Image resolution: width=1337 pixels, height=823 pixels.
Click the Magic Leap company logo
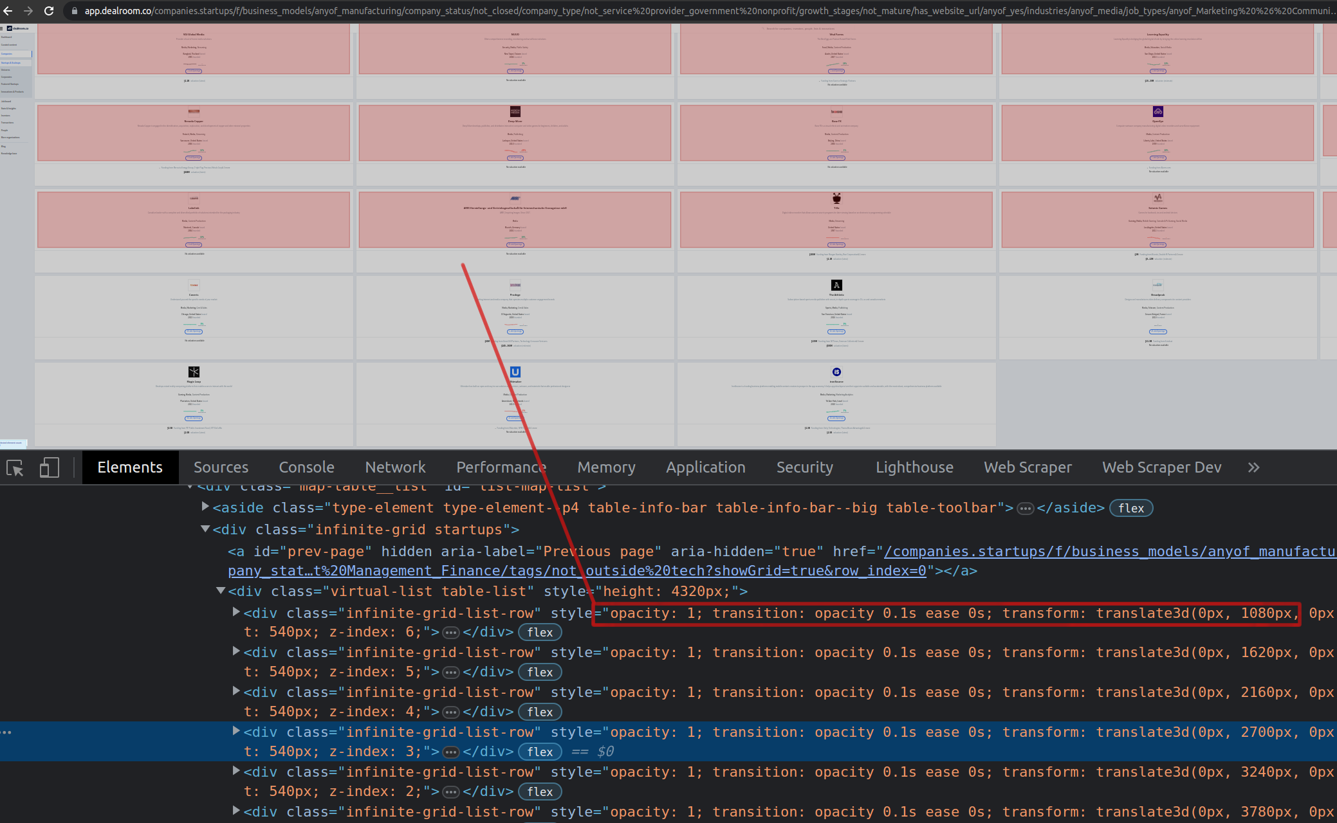pyautogui.click(x=194, y=372)
